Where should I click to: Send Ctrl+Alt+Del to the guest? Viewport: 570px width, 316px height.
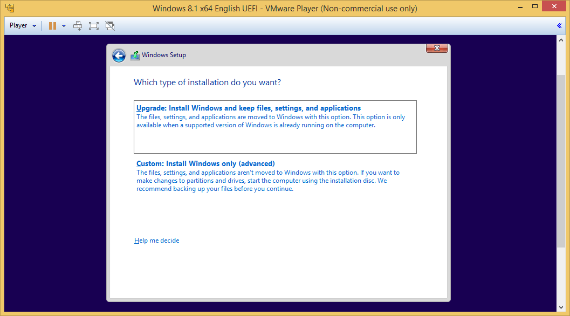(78, 26)
